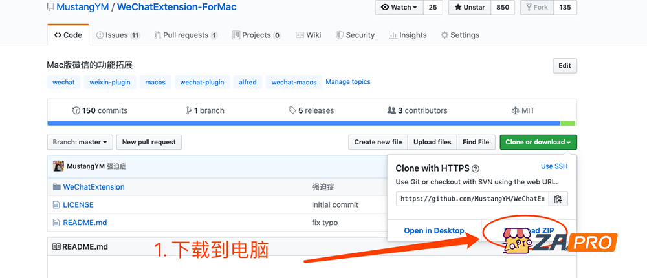Image resolution: width=647 pixels, height=278 pixels.
Task: Unstar the repository
Action: (x=470, y=7)
